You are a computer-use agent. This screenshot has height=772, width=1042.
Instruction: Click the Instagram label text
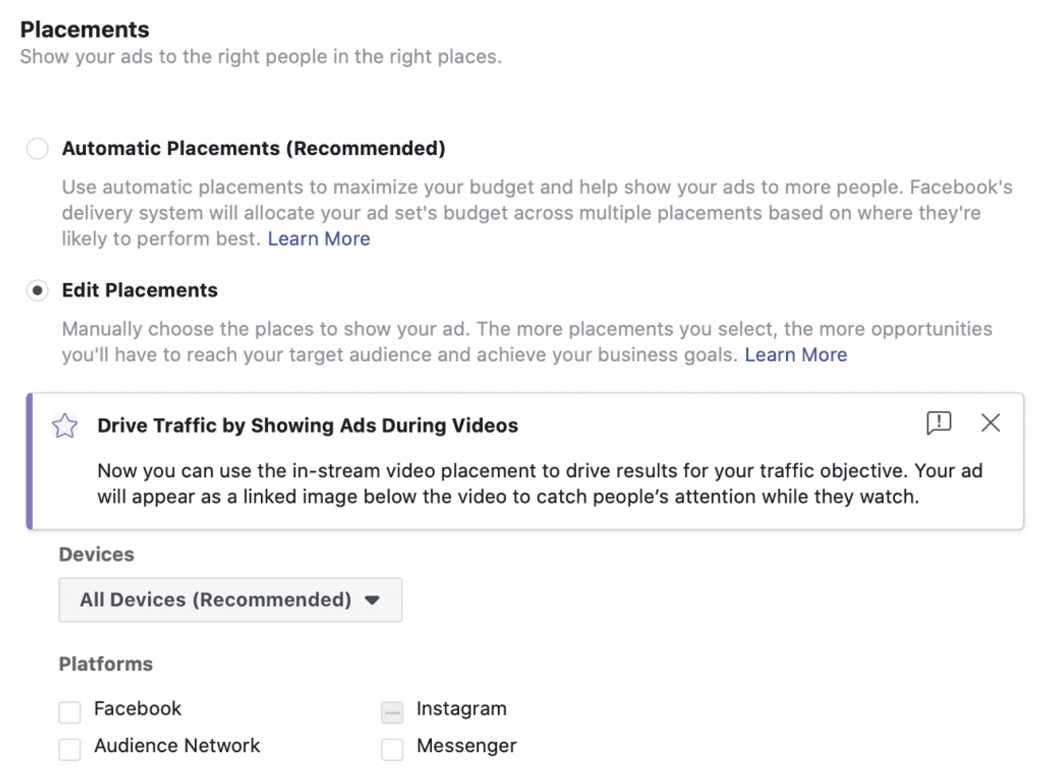pos(461,708)
